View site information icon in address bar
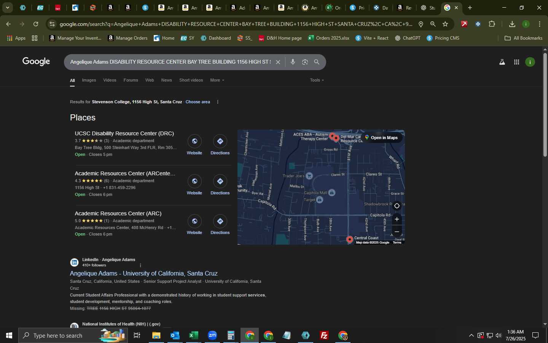Screen dimensions: 548x343 [52, 24]
